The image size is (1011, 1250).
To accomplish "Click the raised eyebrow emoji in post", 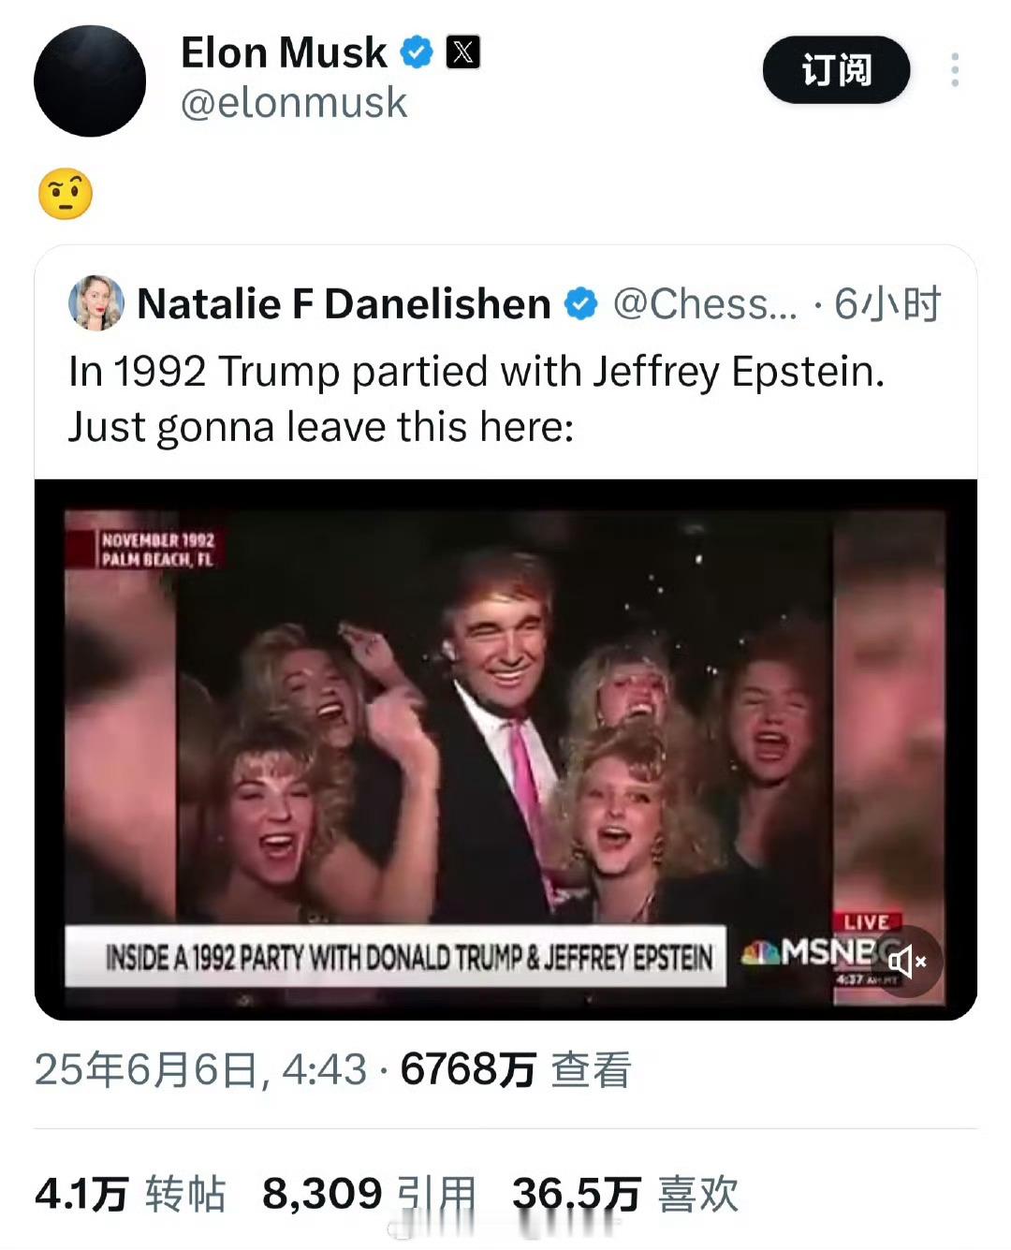I will (x=66, y=194).
